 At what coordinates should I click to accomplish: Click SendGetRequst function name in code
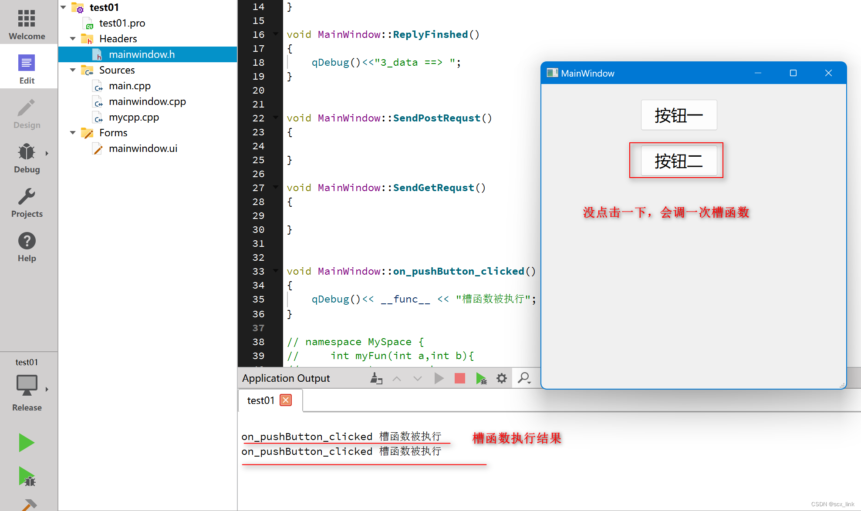coord(433,188)
